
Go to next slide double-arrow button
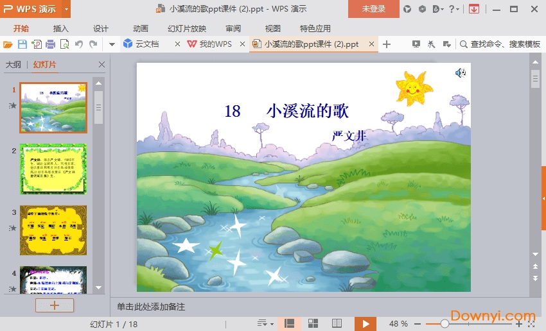pos(535,278)
